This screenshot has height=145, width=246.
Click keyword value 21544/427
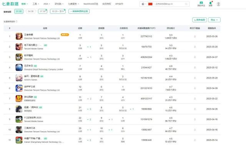[x=146, y=67]
